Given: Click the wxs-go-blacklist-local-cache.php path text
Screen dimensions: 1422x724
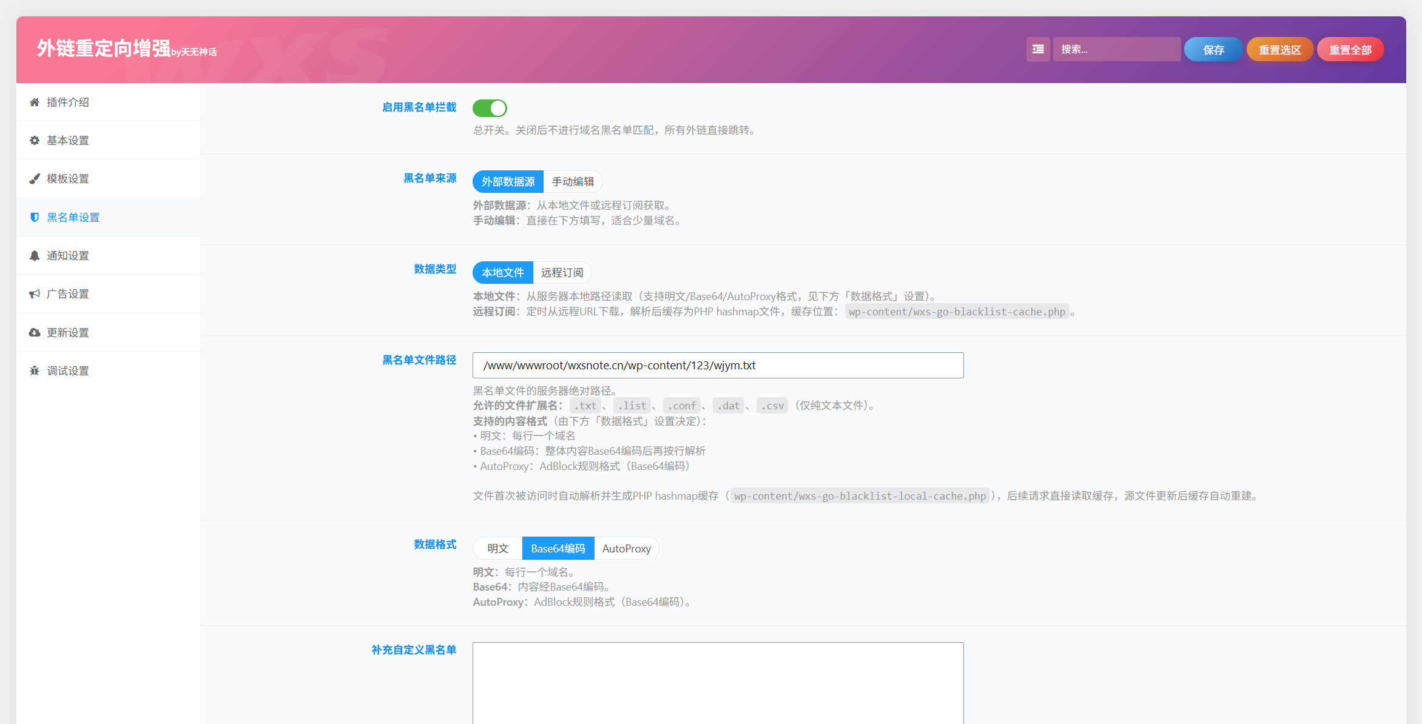Looking at the screenshot, I should pos(860,496).
